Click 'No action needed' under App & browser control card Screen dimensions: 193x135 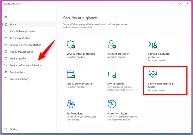[76, 87]
